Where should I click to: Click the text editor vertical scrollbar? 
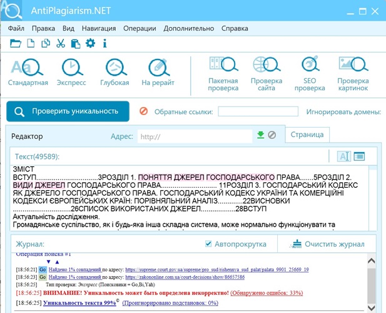373,198
